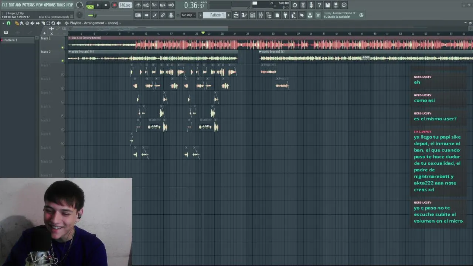Render audio with the export icon

click(336, 5)
